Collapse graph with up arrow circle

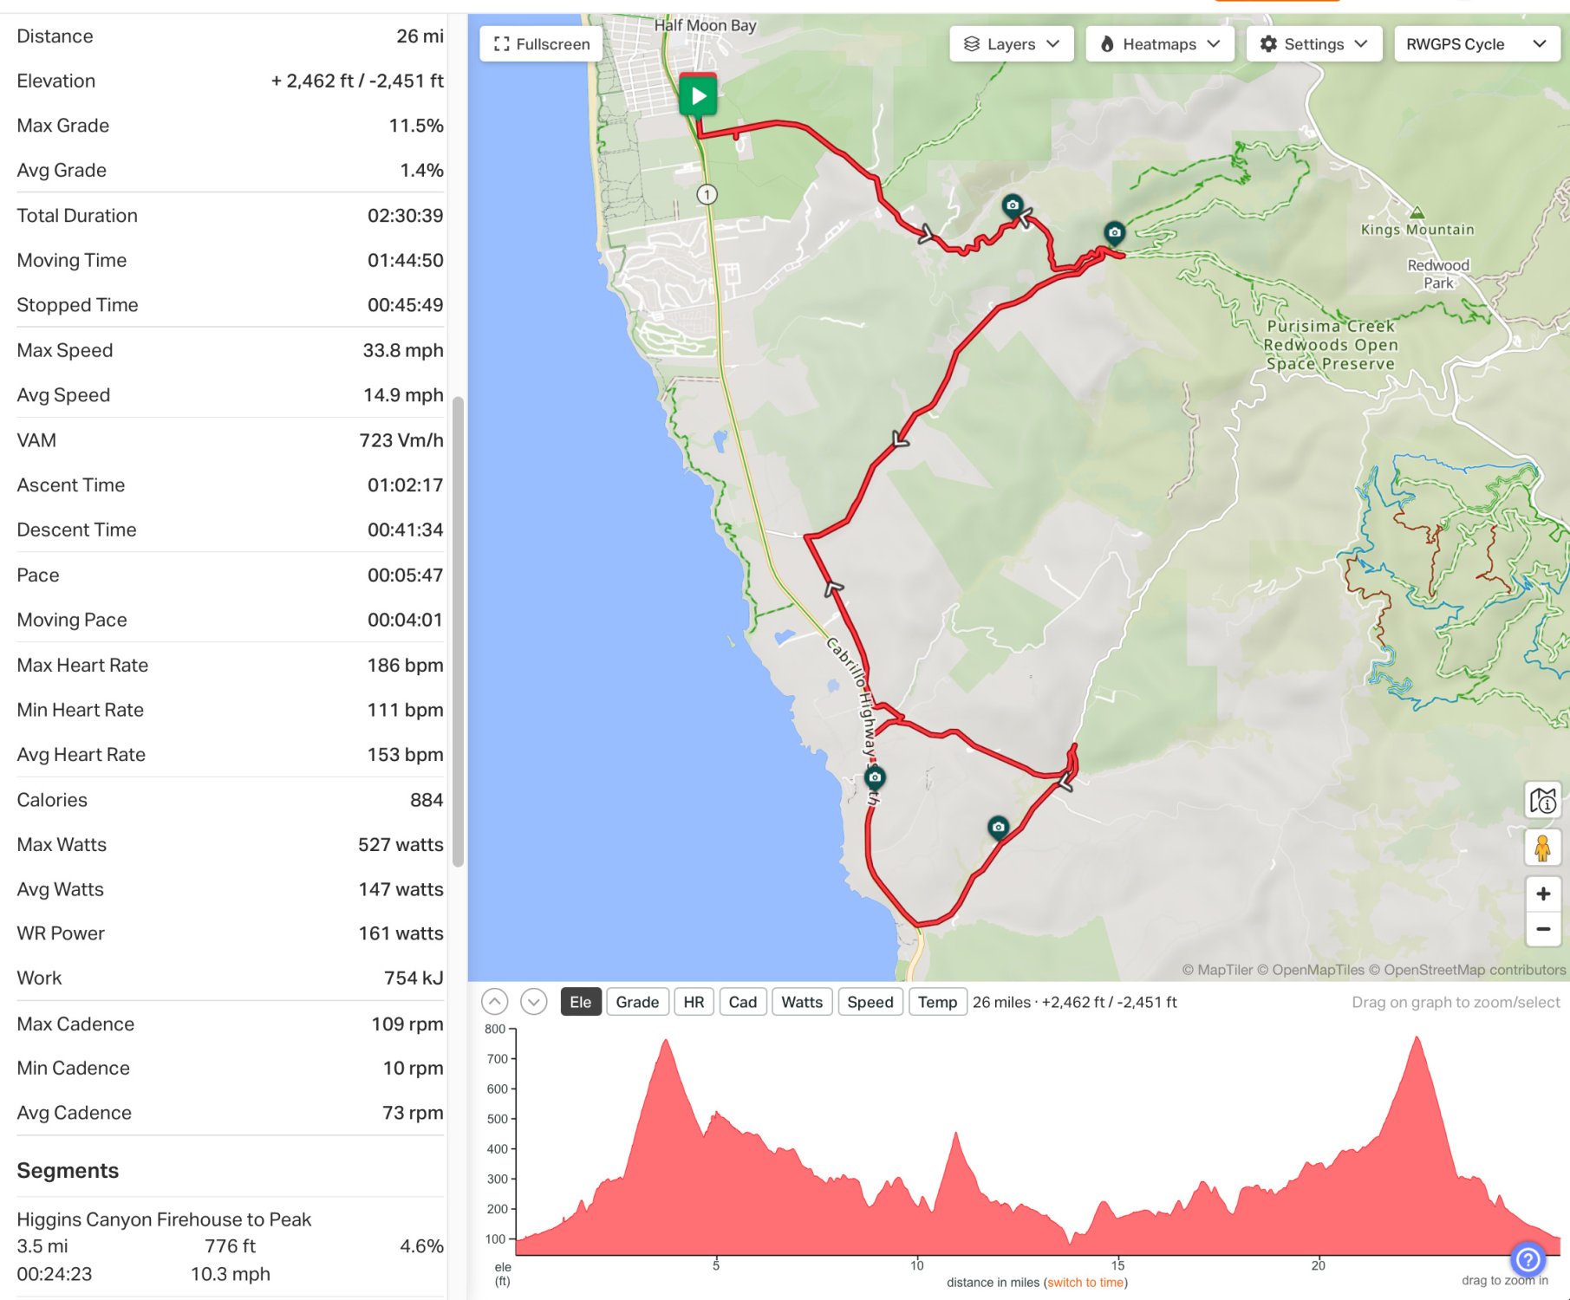(x=494, y=1002)
